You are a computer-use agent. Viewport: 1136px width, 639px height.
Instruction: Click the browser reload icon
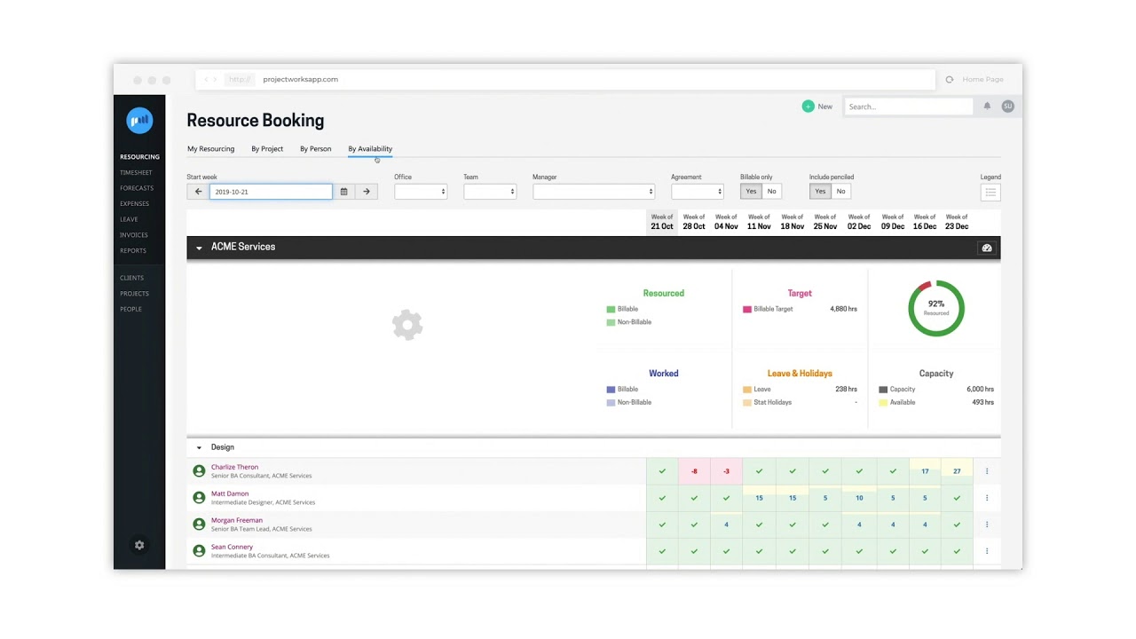tap(950, 80)
